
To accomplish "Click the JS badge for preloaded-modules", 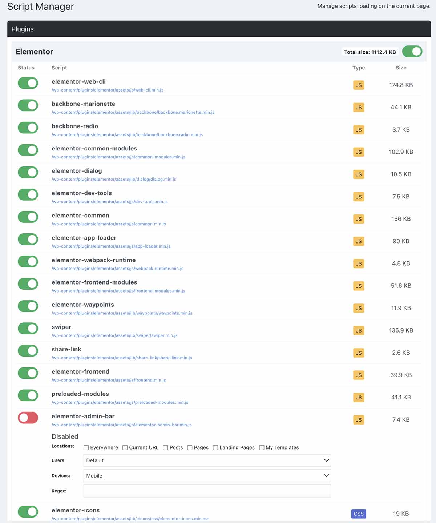I will [x=359, y=398].
